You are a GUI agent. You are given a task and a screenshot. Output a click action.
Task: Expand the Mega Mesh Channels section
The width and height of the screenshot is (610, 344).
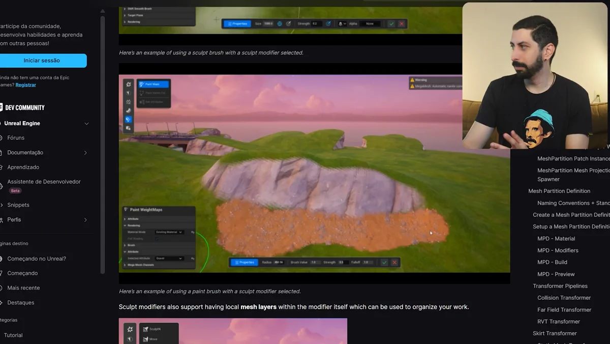tap(141, 265)
